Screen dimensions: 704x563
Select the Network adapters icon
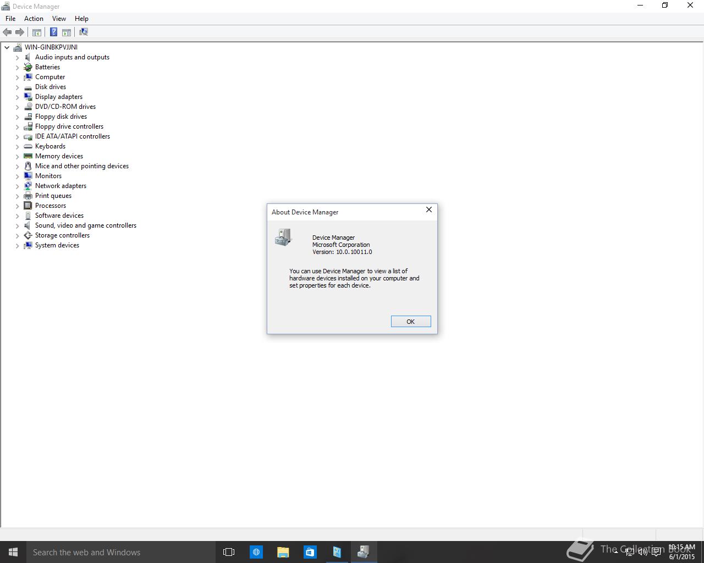[28, 186]
